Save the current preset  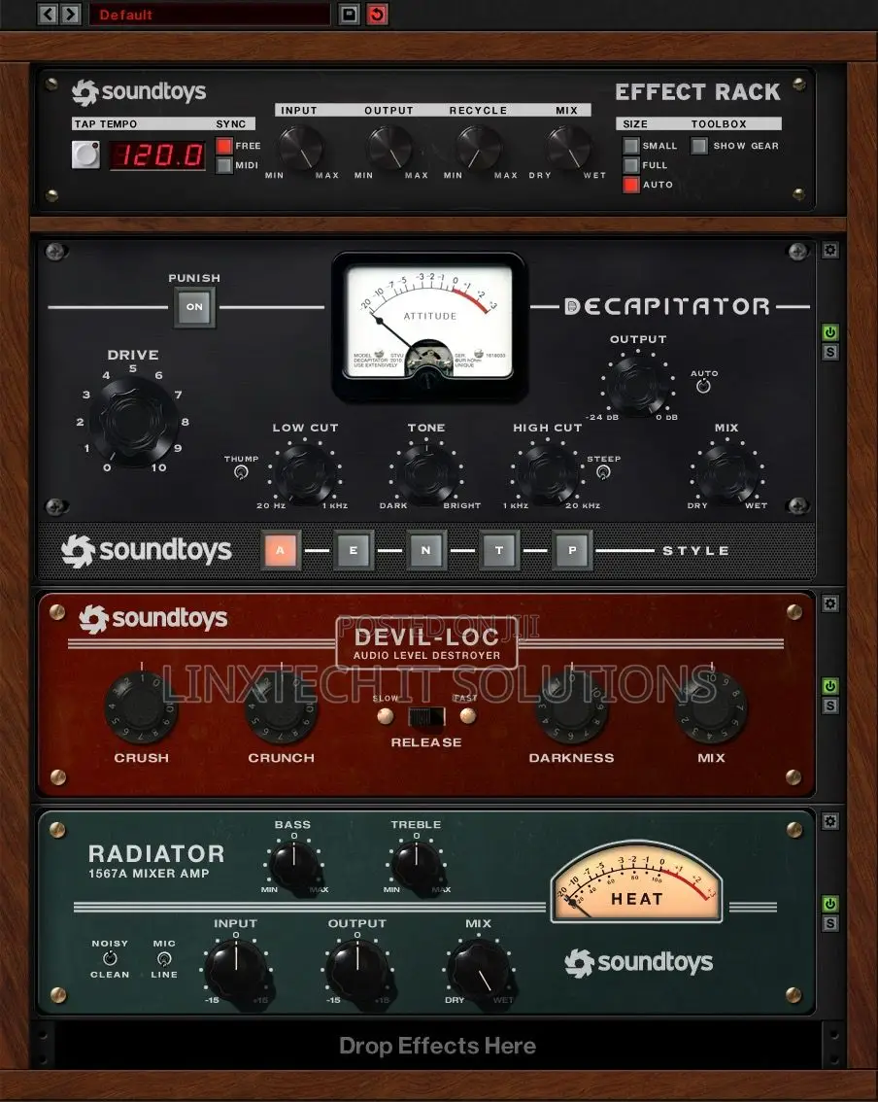[349, 14]
